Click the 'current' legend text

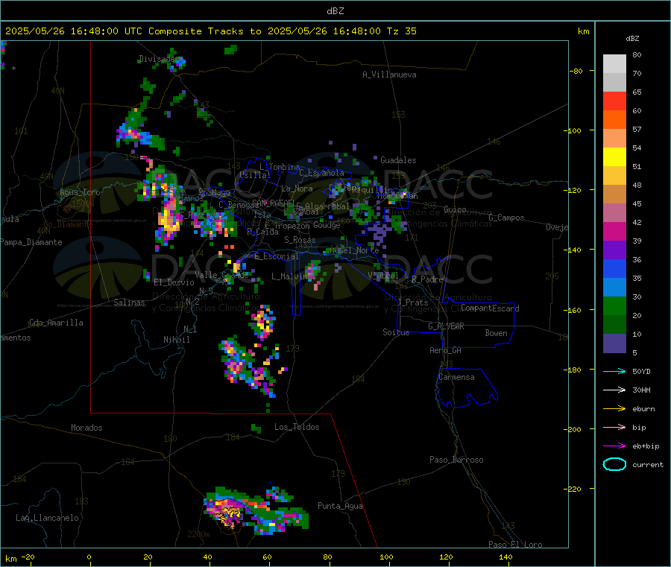coord(648,464)
